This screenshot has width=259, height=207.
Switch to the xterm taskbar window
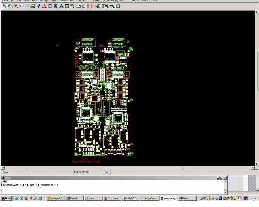pyautogui.click(x=93, y=198)
